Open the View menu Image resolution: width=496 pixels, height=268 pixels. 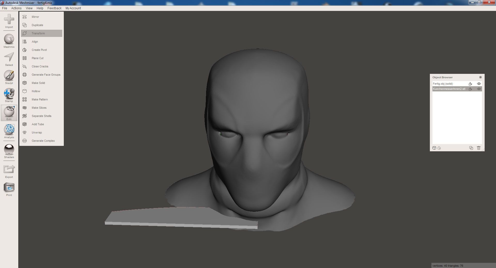pyautogui.click(x=29, y=8)
